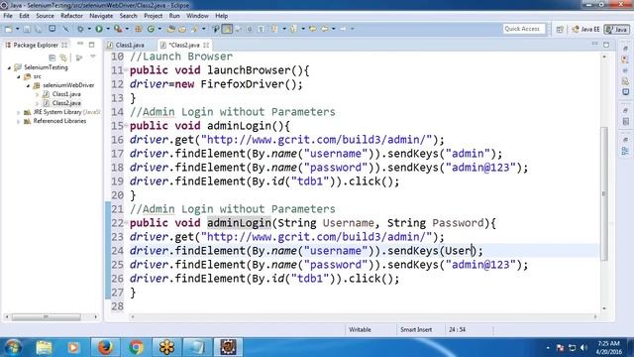Open the External Tools dropdown arrow
Image resolution: width=634 pixels, height=357 pixels.
pyautogui.click(x=127, y=29)
